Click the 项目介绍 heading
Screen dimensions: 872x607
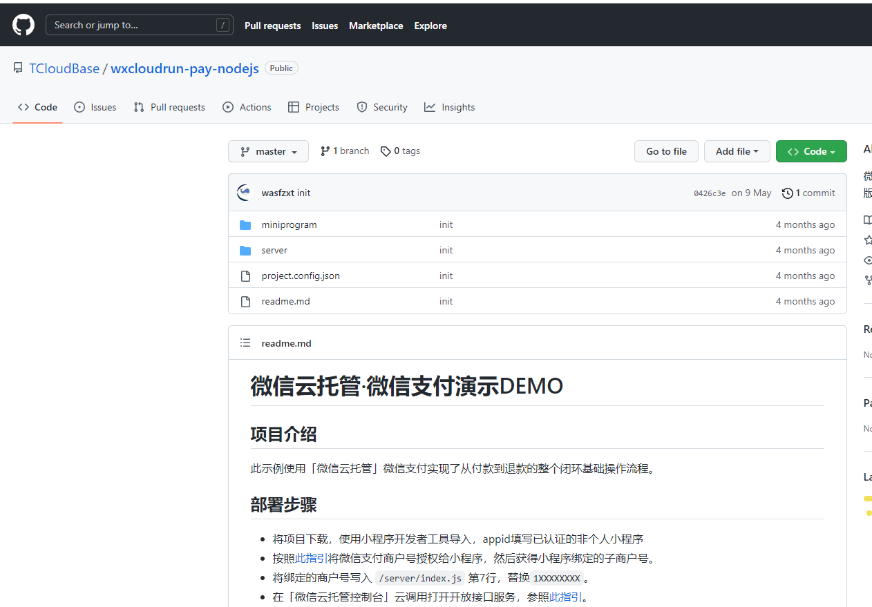284,434
